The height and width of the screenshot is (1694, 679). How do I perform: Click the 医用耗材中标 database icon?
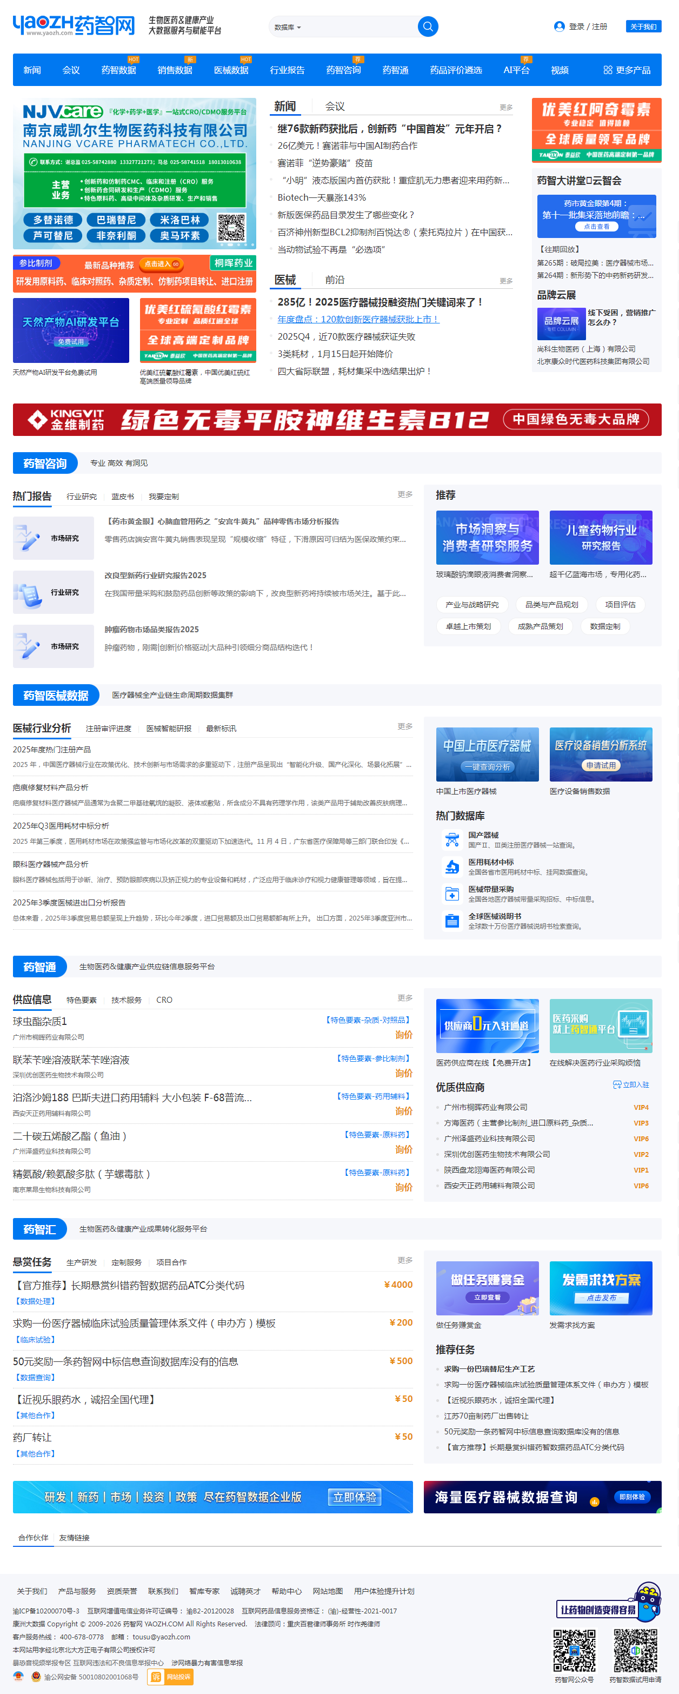pos(451,866)
